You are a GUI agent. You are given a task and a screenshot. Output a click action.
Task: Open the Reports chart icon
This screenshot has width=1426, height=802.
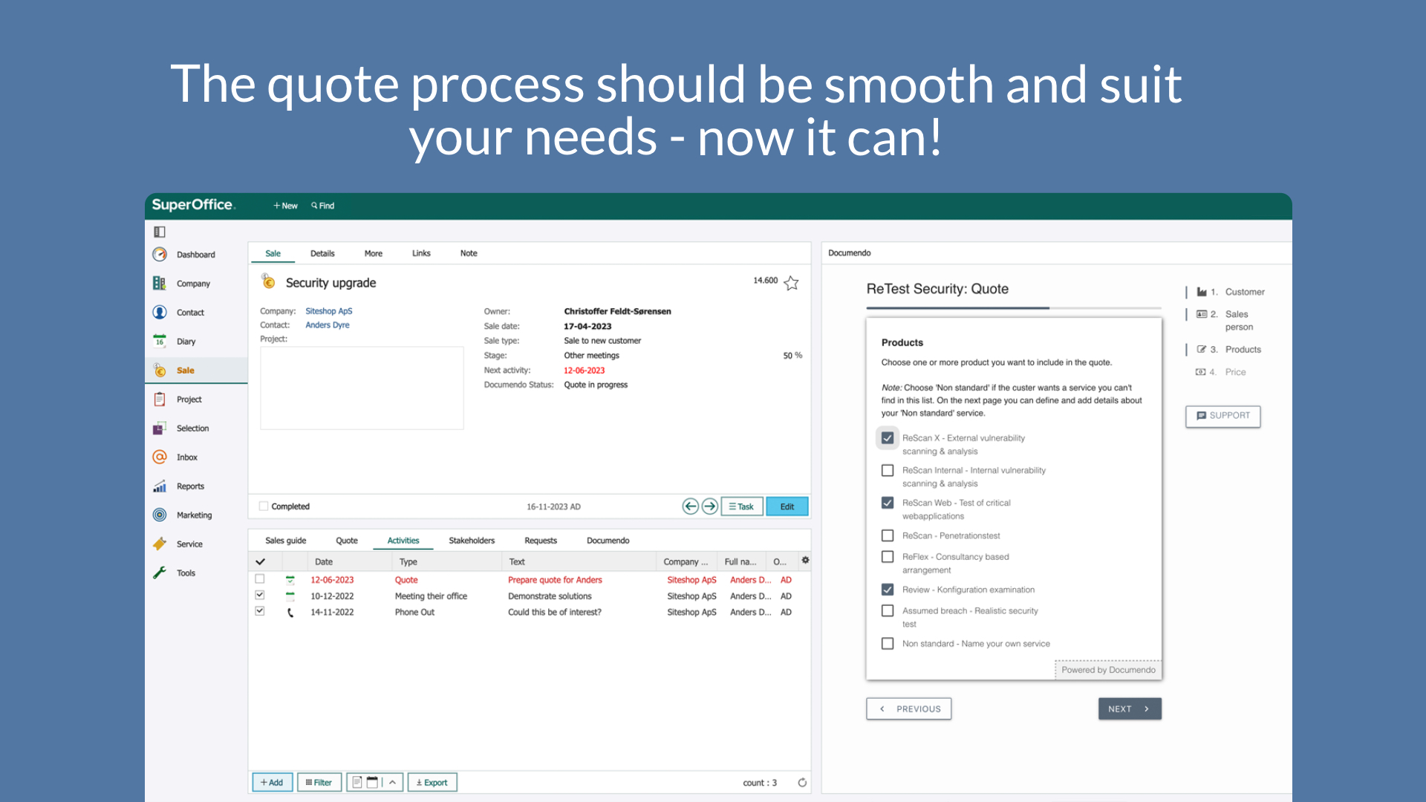click(x=160, y=486)
